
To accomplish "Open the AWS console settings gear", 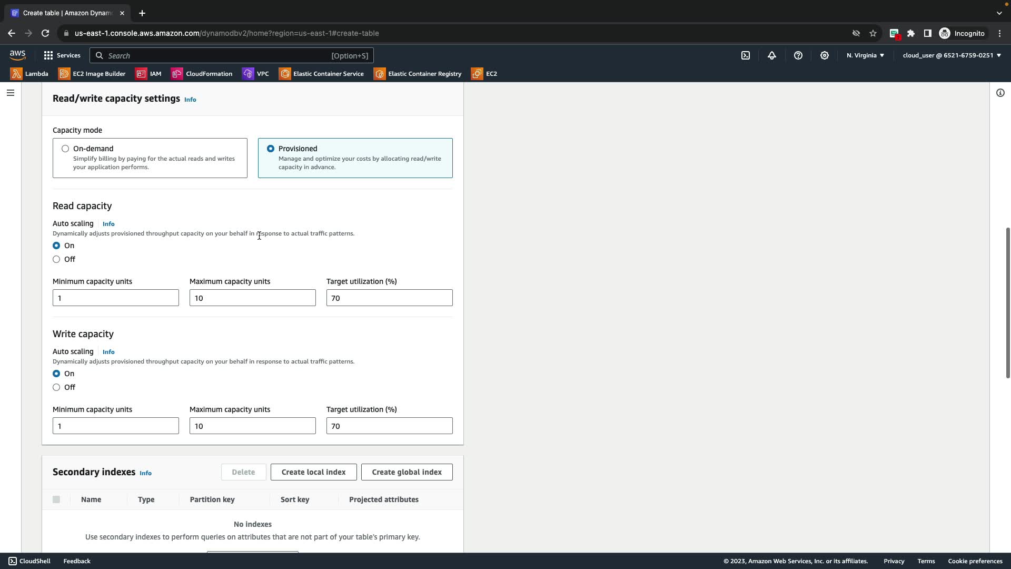I will [x=825, y=55].
